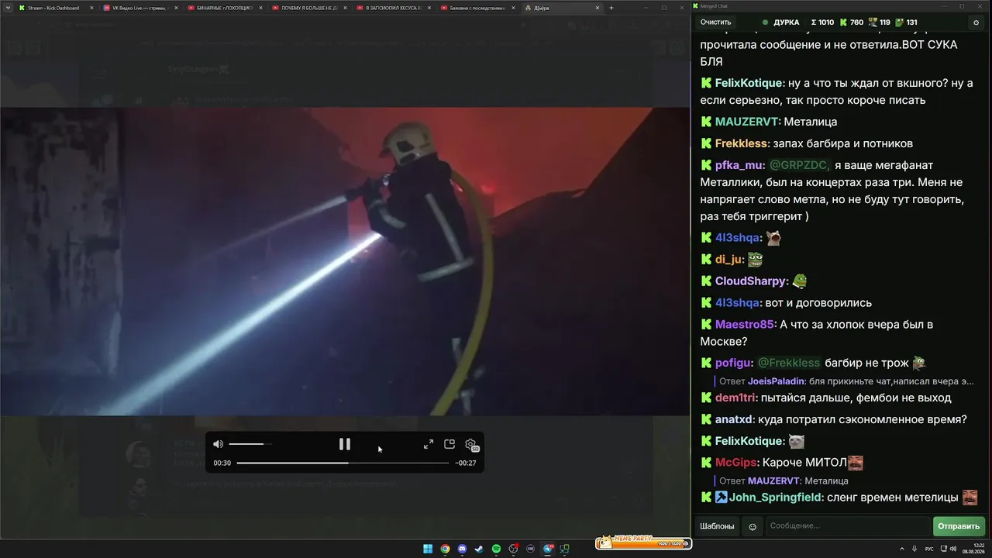The image size is (992, 558).
Task: Open Telegram from the taskbar
Action: [548, 549]
